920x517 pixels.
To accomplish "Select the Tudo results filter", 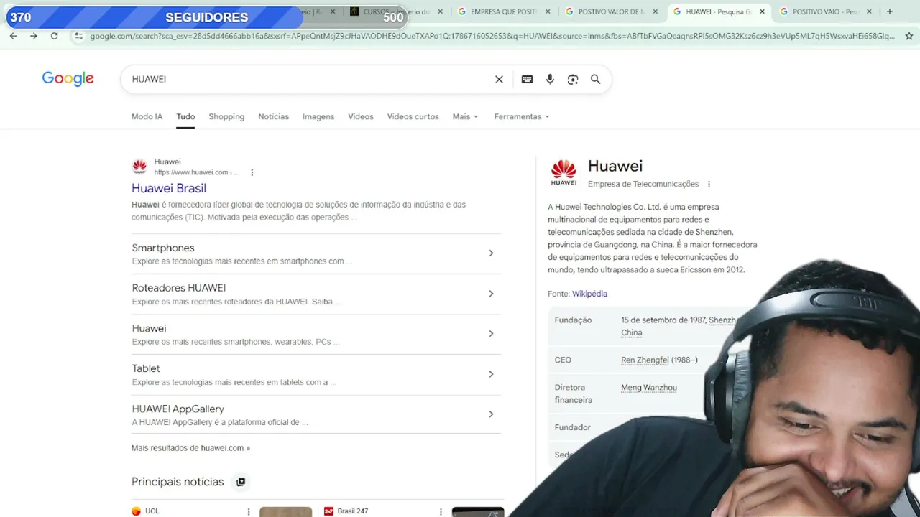I will coord(185,116).
